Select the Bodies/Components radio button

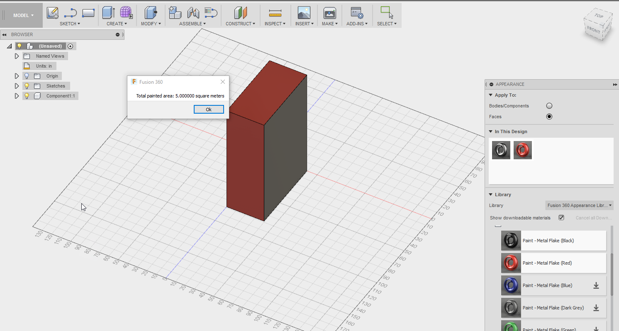pyautogui.click(x=549, y=106)
